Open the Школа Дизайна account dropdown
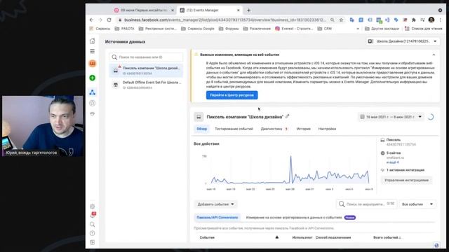 (403, 41)
